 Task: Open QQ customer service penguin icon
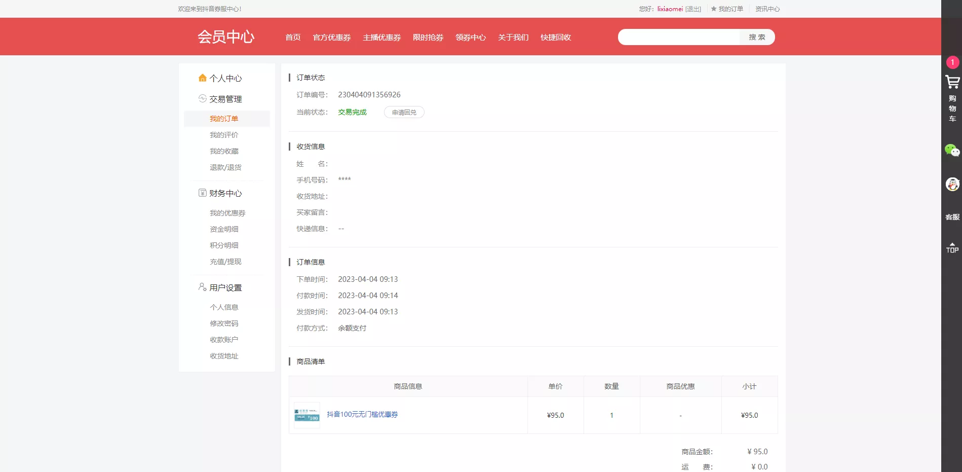point(953,184)
